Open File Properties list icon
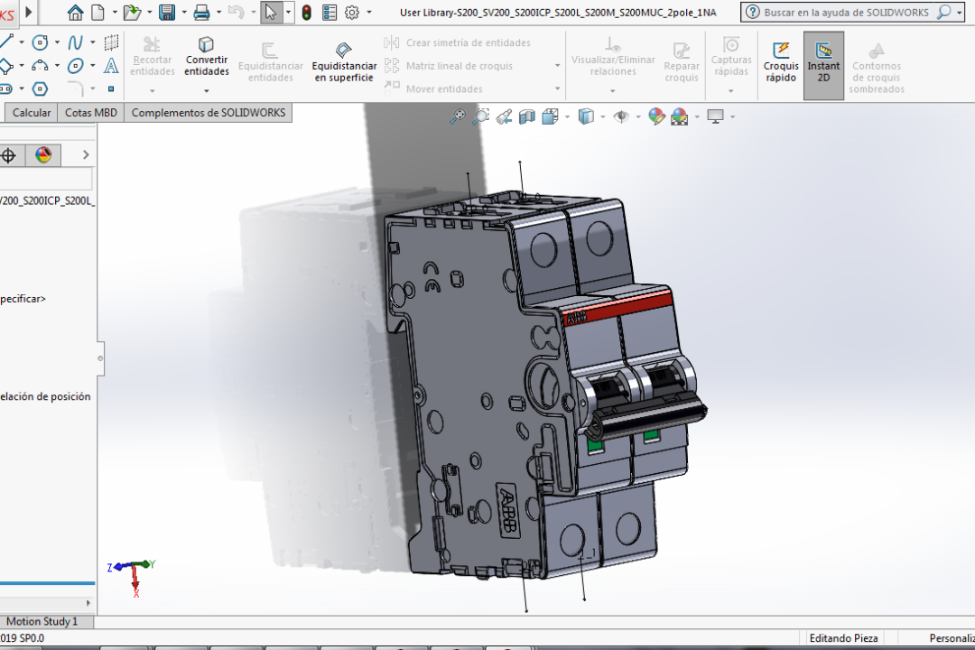Viewport: 975px width, 650px height. click(x=330, y=12)
